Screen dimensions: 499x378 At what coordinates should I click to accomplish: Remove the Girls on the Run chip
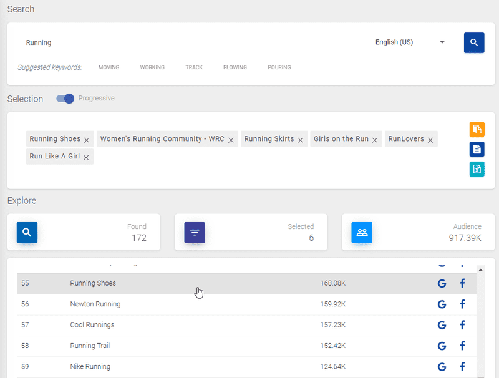(375, 140)
